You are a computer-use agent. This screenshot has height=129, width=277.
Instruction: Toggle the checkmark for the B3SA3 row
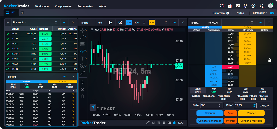tap(8, 38)
